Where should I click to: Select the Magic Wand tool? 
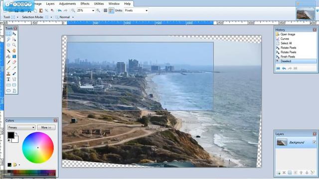pyautogui.click(x=8, y=51)
